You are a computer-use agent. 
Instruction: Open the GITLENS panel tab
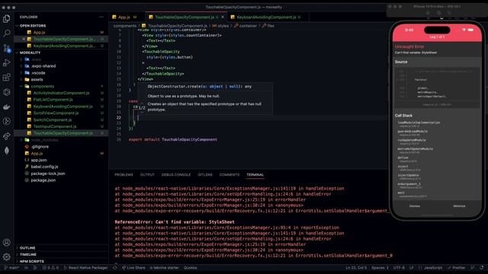click(205, 175)
